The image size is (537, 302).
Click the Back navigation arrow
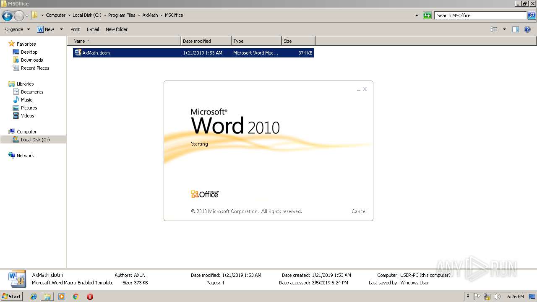(x=7, y=16)
